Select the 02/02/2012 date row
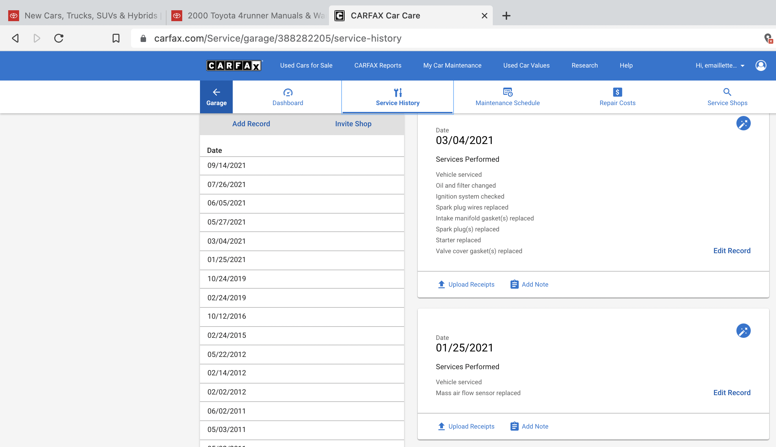This screenshot has width=776, height=447. pos(302,392)
